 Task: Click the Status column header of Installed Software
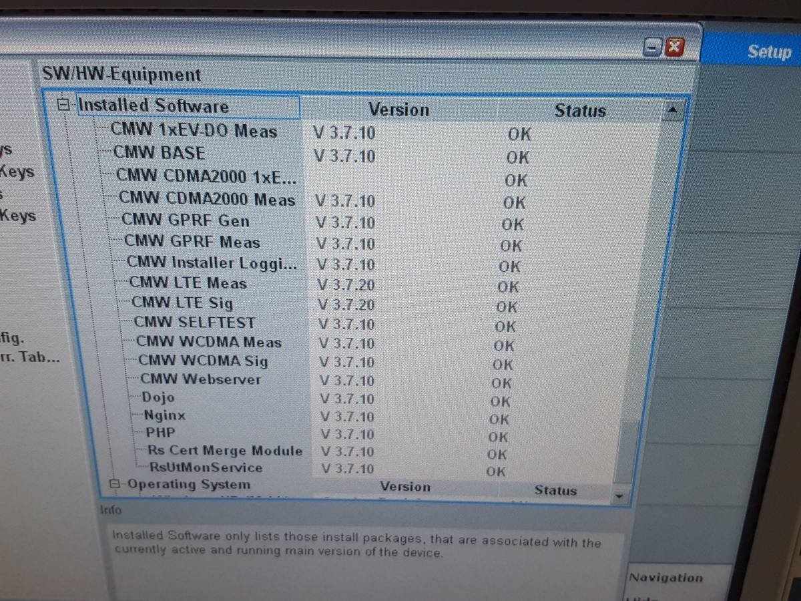[x=580, y=111]
